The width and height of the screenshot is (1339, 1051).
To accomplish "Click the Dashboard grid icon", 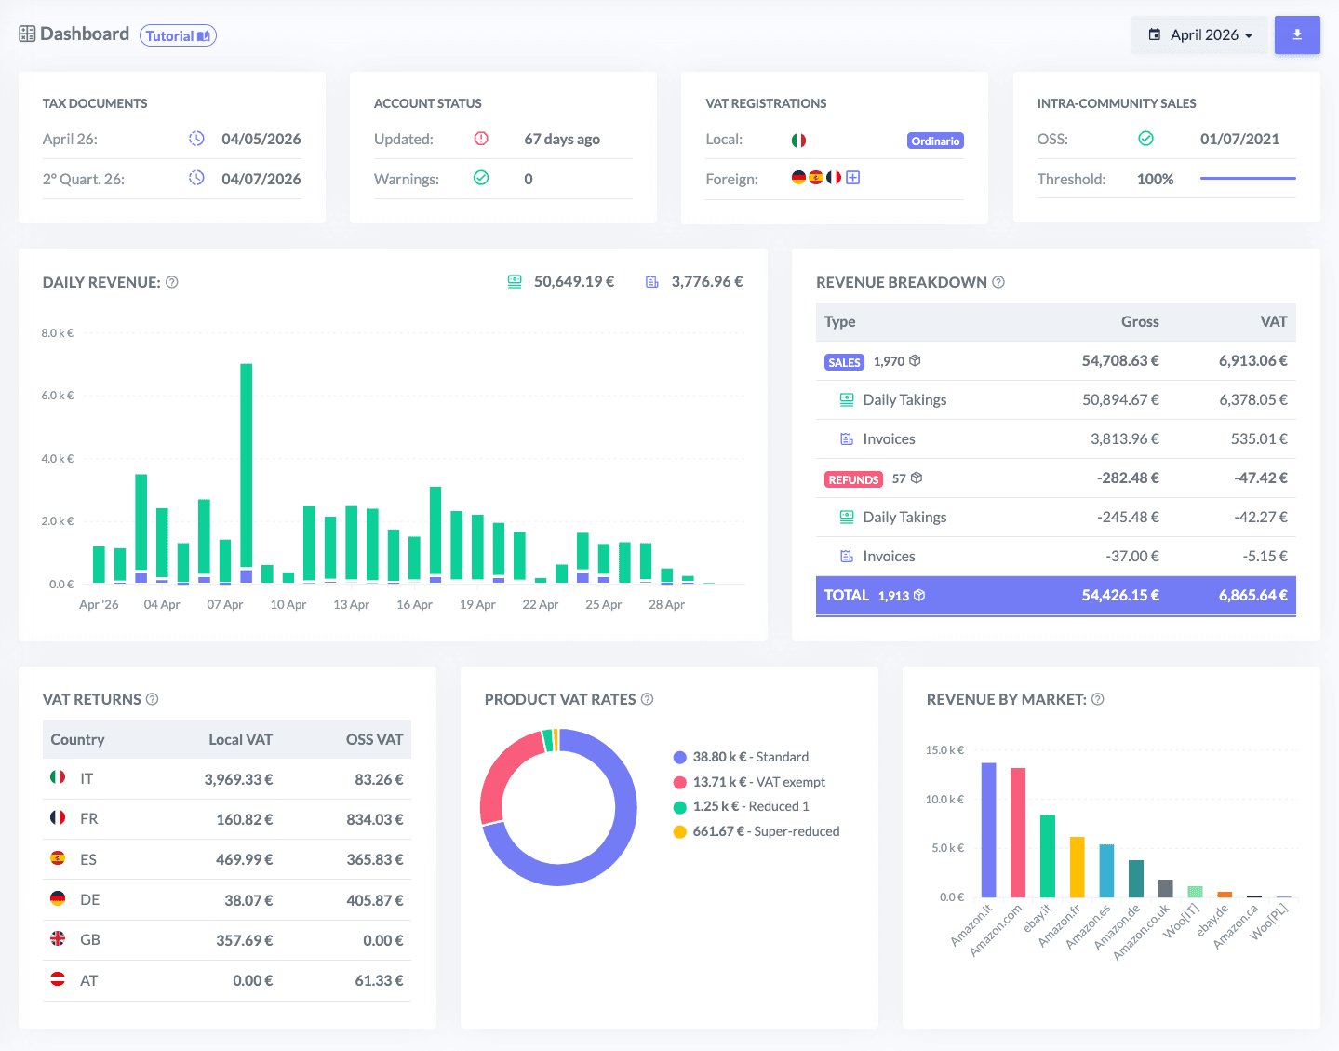I will (x=27, y=34).
